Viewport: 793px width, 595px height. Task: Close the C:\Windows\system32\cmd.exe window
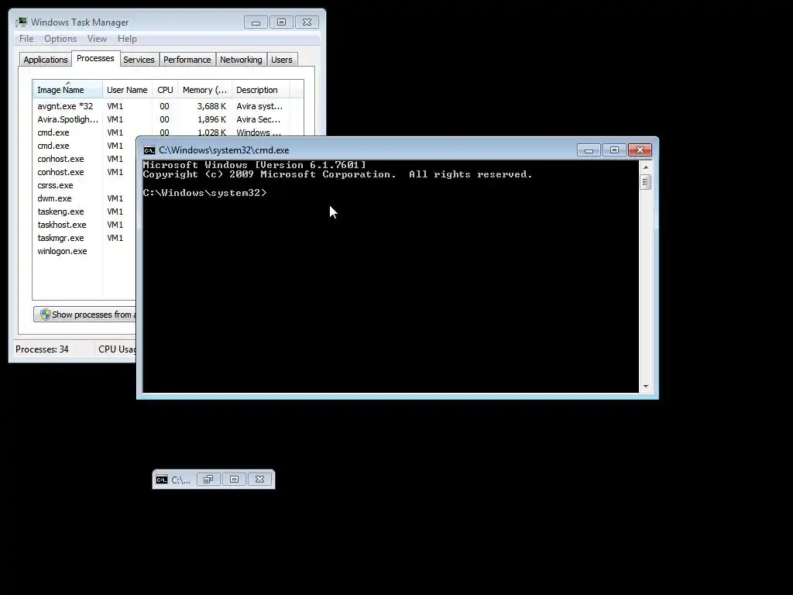click(640, 150)
